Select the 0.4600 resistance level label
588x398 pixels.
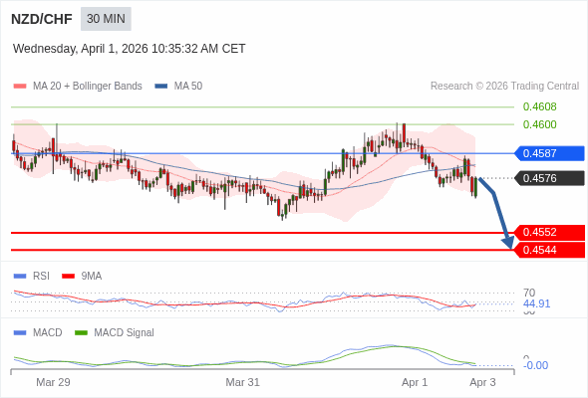click(539, 124)
